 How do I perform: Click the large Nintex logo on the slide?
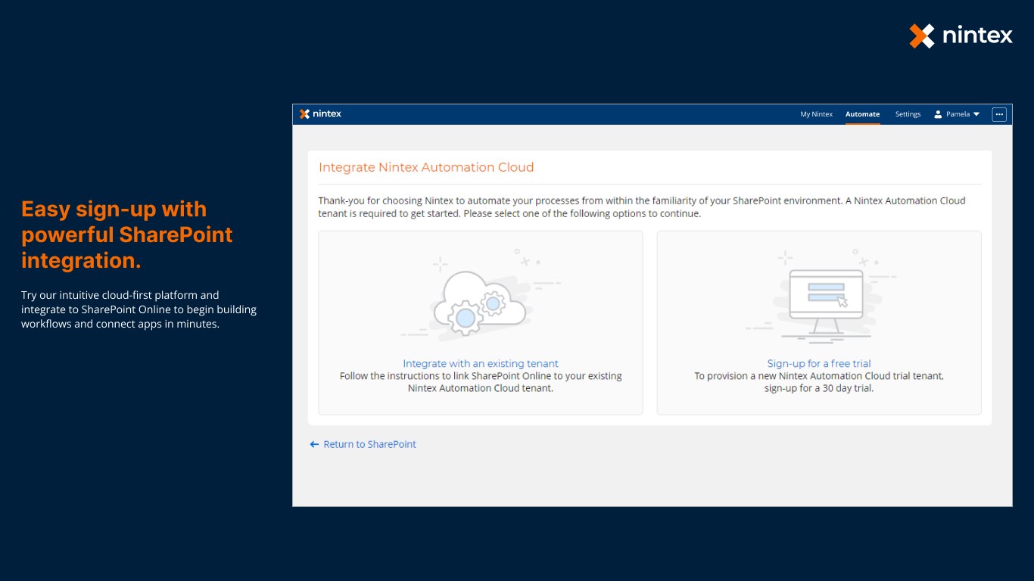point(961,36)
